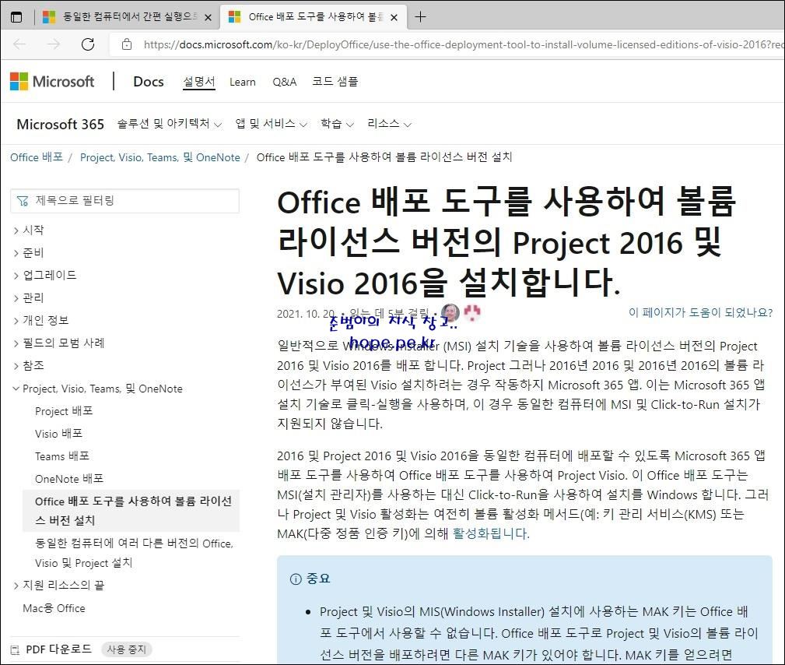Open Visio 배포 in sidebar
Viewport: 785px width, 665px height.
pos(59,434)
